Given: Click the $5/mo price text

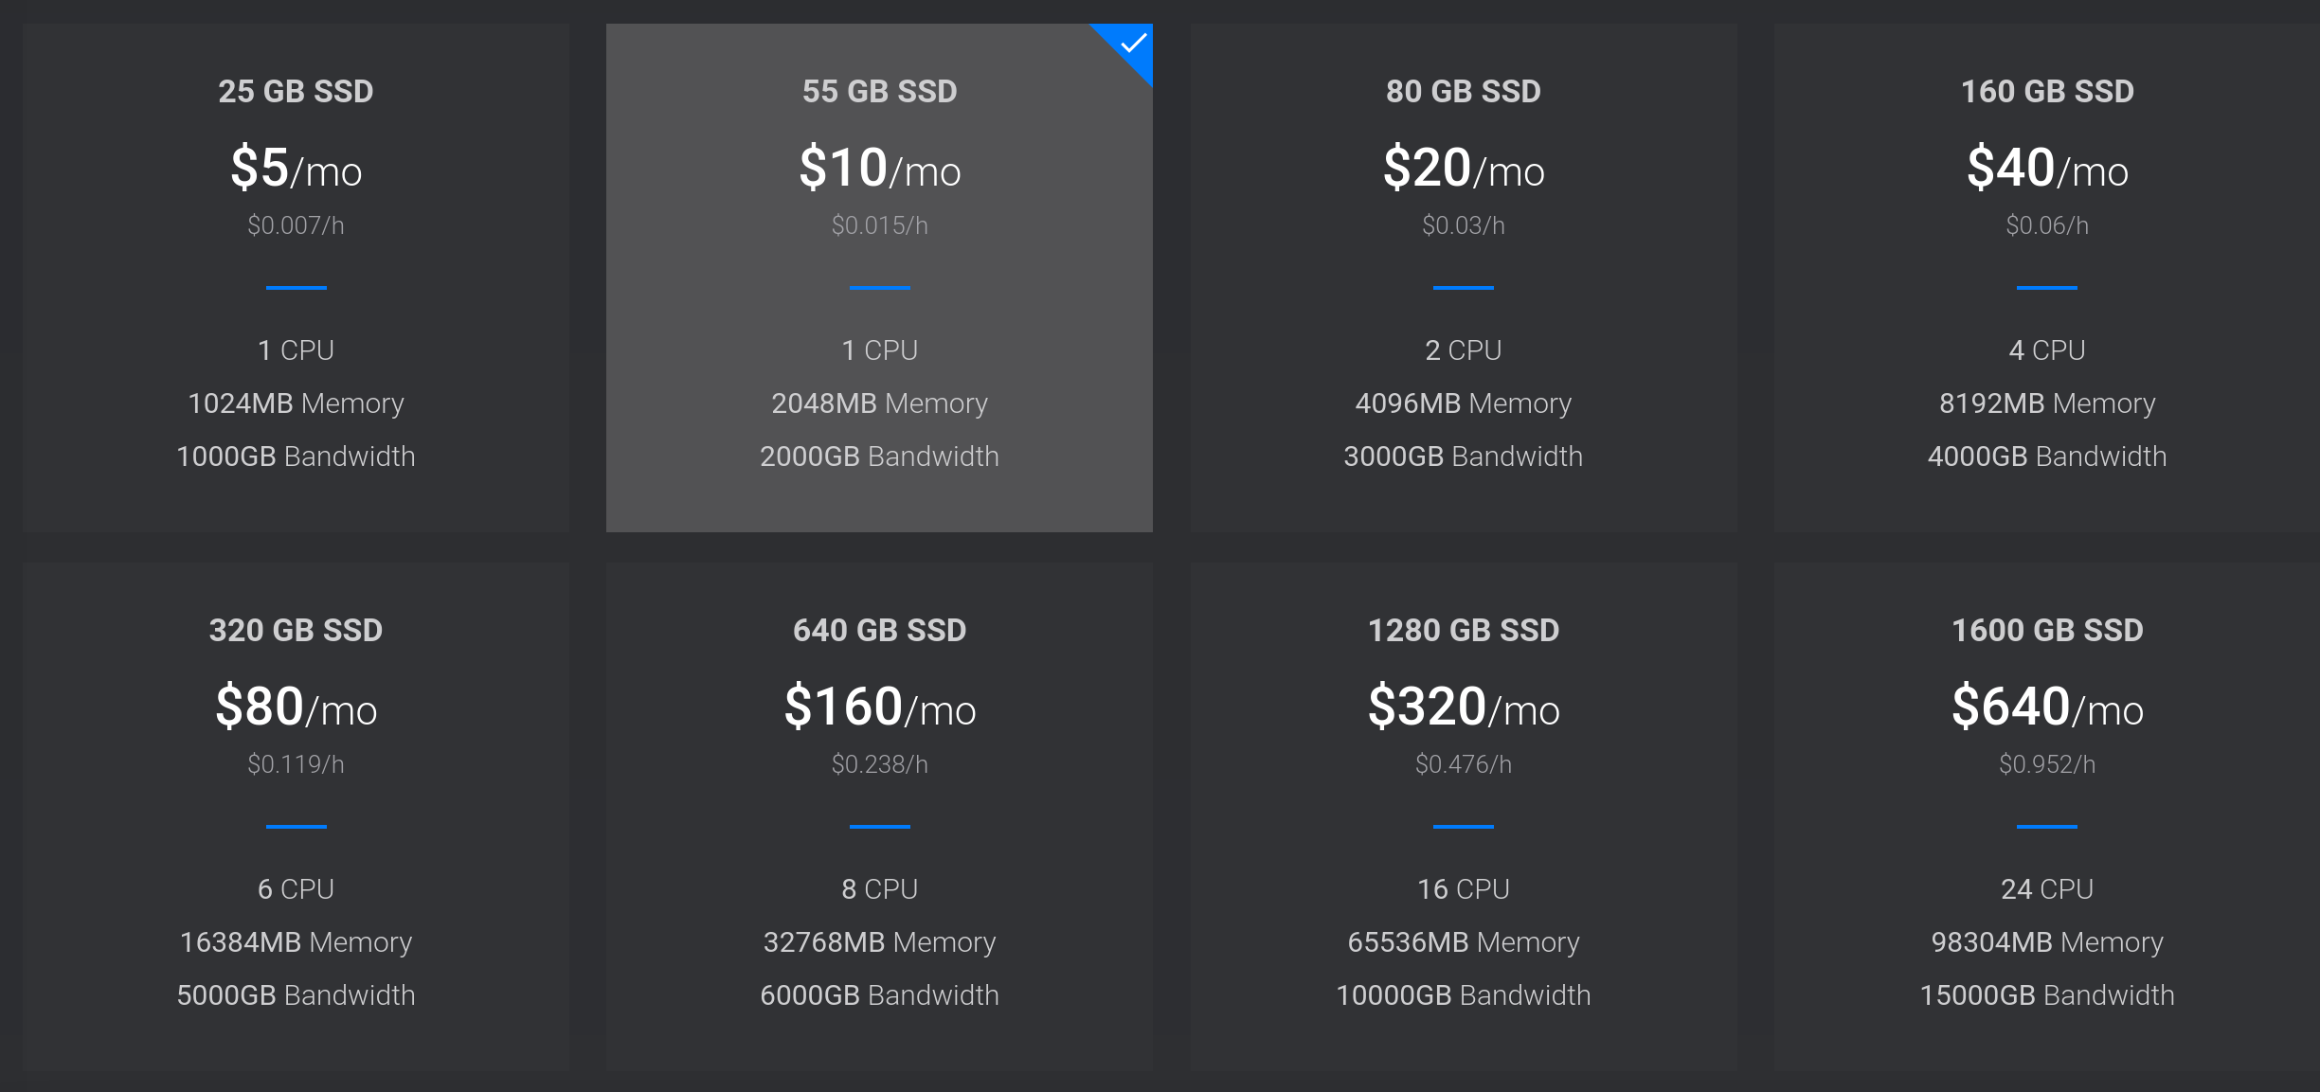Looking at the screenshot, I should [296, 168].
